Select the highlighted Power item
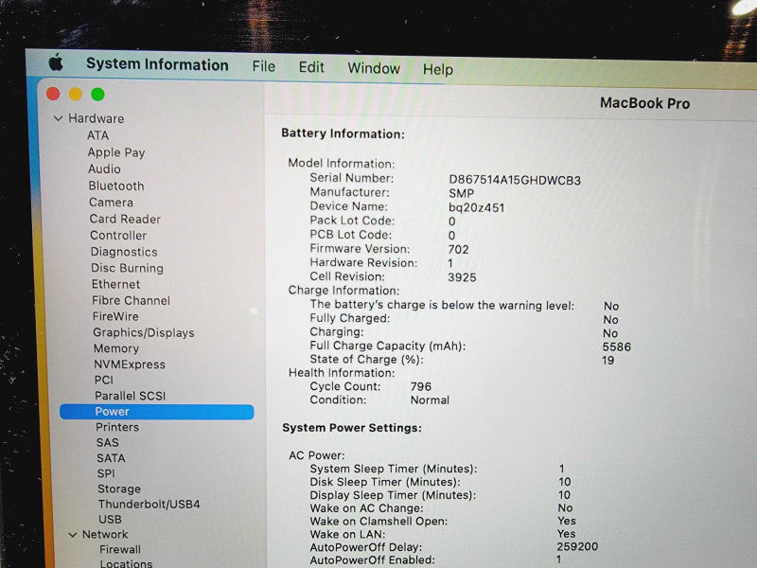The height and width of the screenshot is (568, 757). pos(157,412)
